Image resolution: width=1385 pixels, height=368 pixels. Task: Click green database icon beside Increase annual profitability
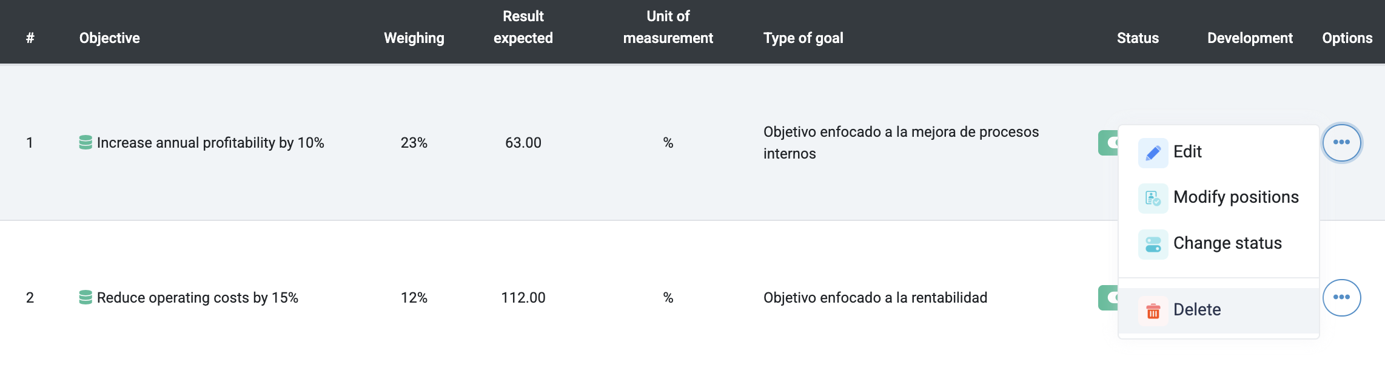coord(86,142)
